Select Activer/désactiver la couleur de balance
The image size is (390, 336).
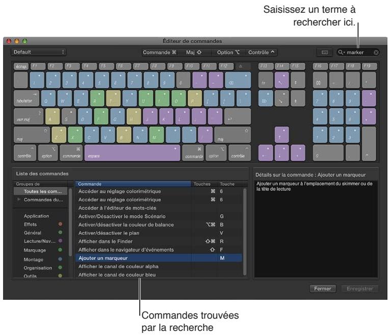pyautogui.click(x=159, y=224)
